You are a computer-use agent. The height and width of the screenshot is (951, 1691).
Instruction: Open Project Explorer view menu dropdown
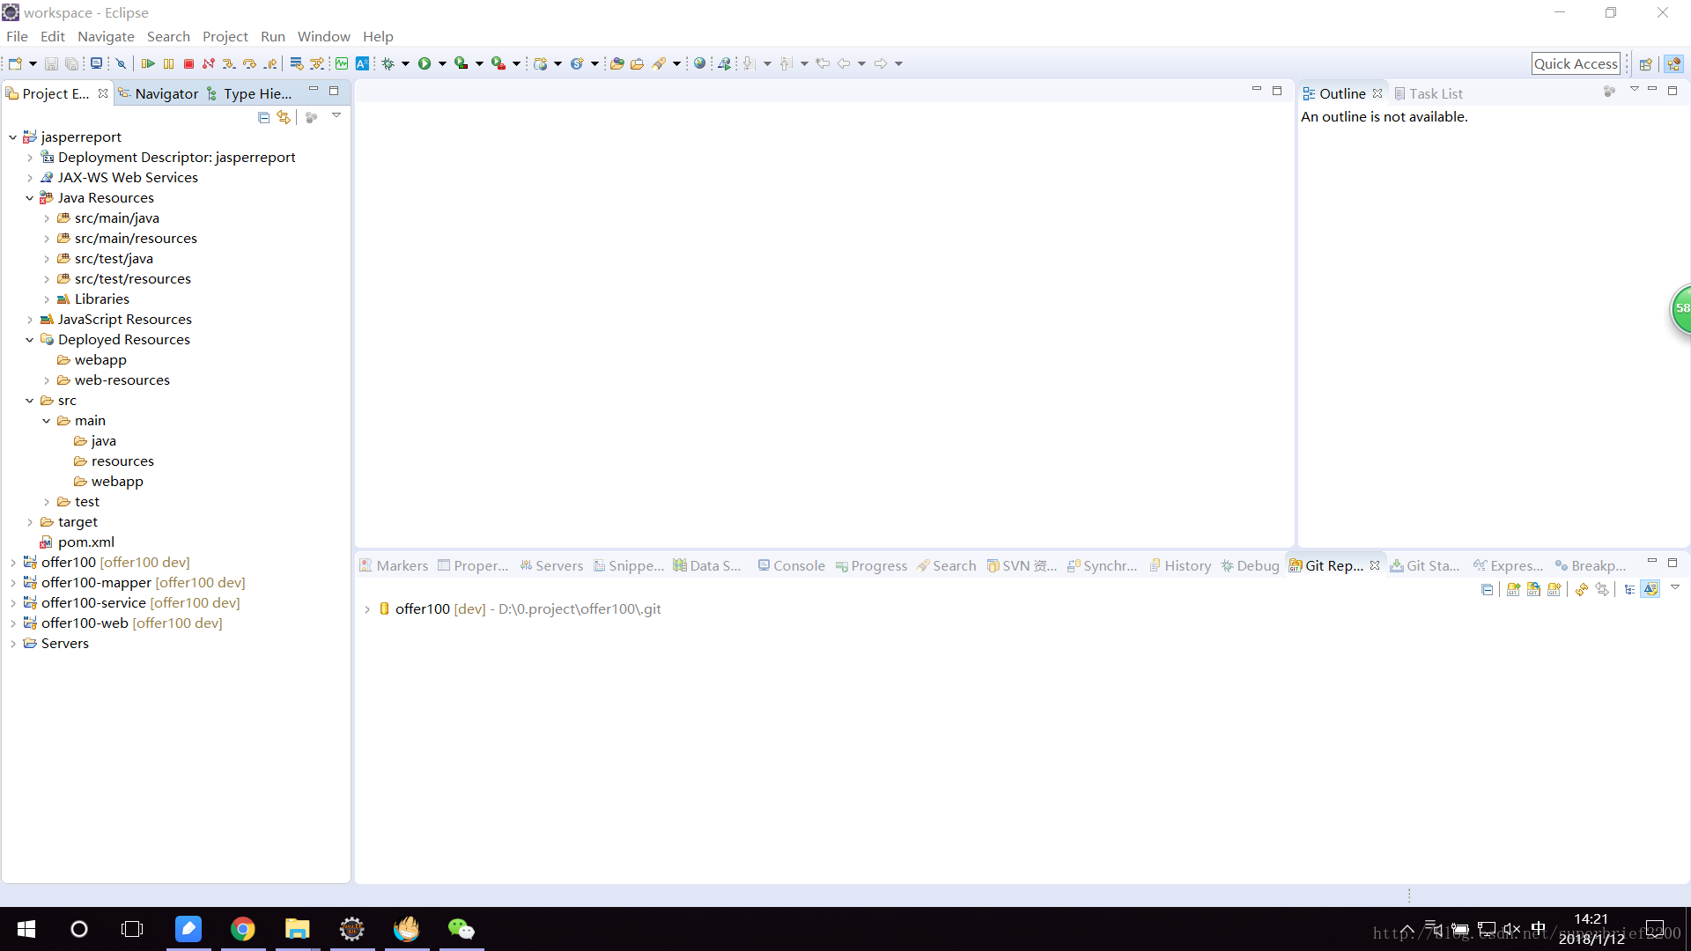point(336,115)
